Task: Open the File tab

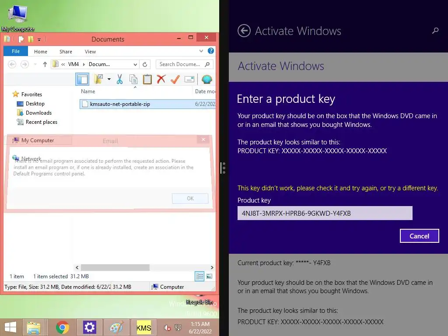Action: (x=16, y=51)
